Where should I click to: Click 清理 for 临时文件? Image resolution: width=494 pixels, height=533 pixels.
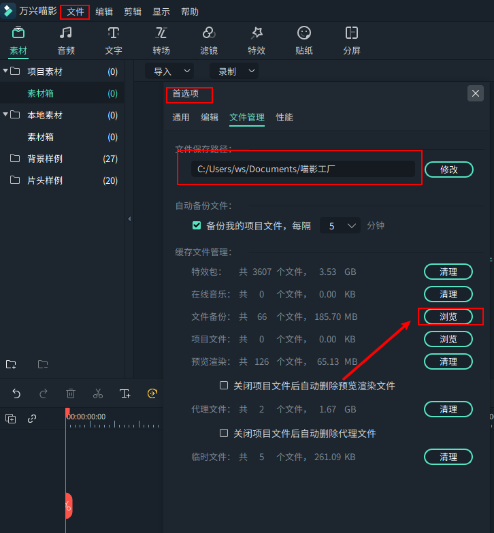pos(448,457)
